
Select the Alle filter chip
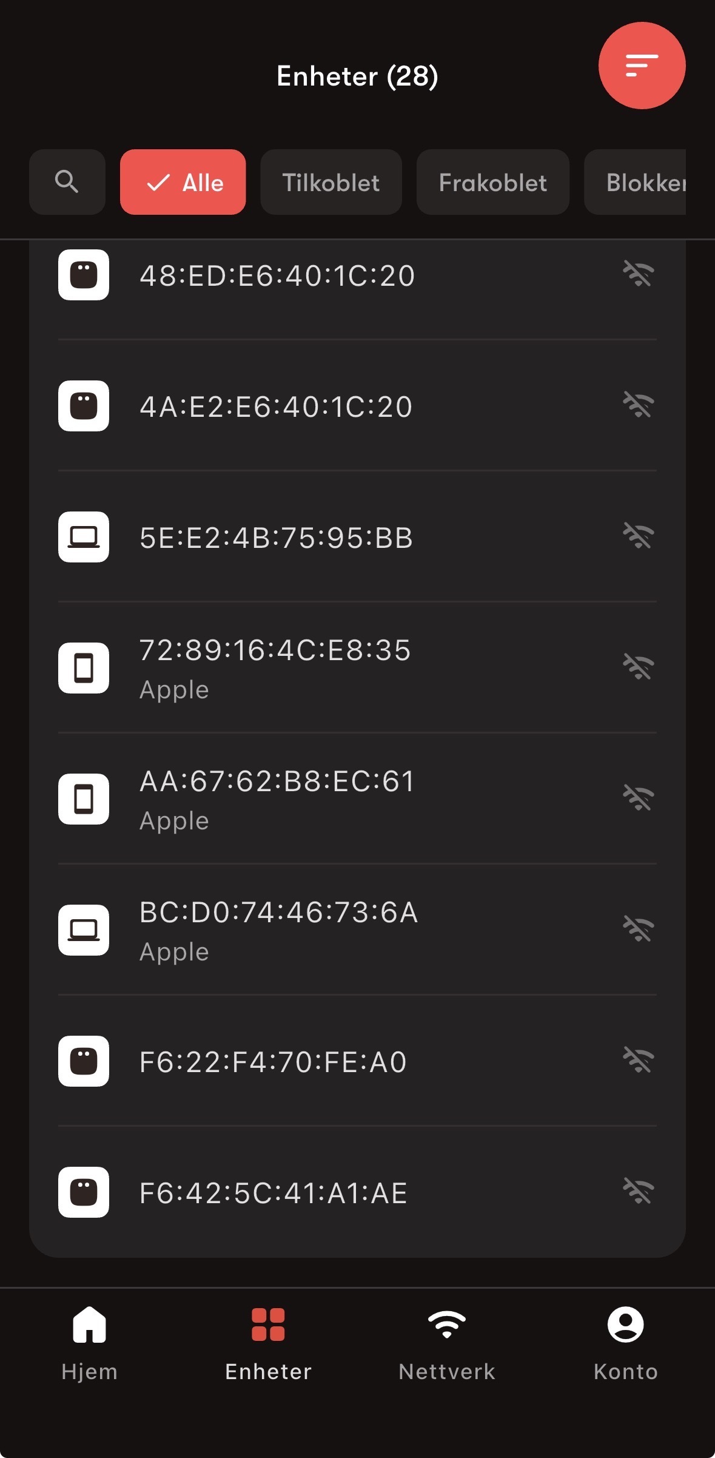point(183,182)
